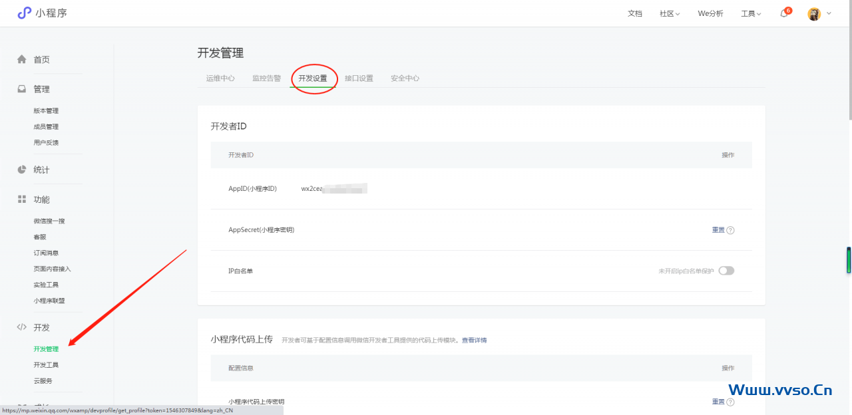Click the 功能 grid icon in sidebar
The image size is (852, 415).
(22, 200)
